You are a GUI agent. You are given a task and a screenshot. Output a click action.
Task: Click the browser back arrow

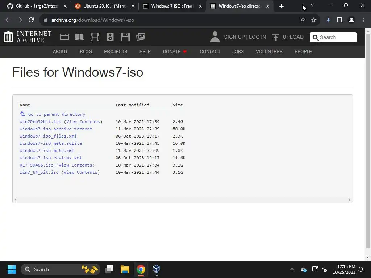8,20
